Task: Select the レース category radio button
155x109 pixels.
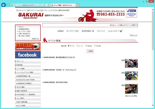Action: pos(78,46)
